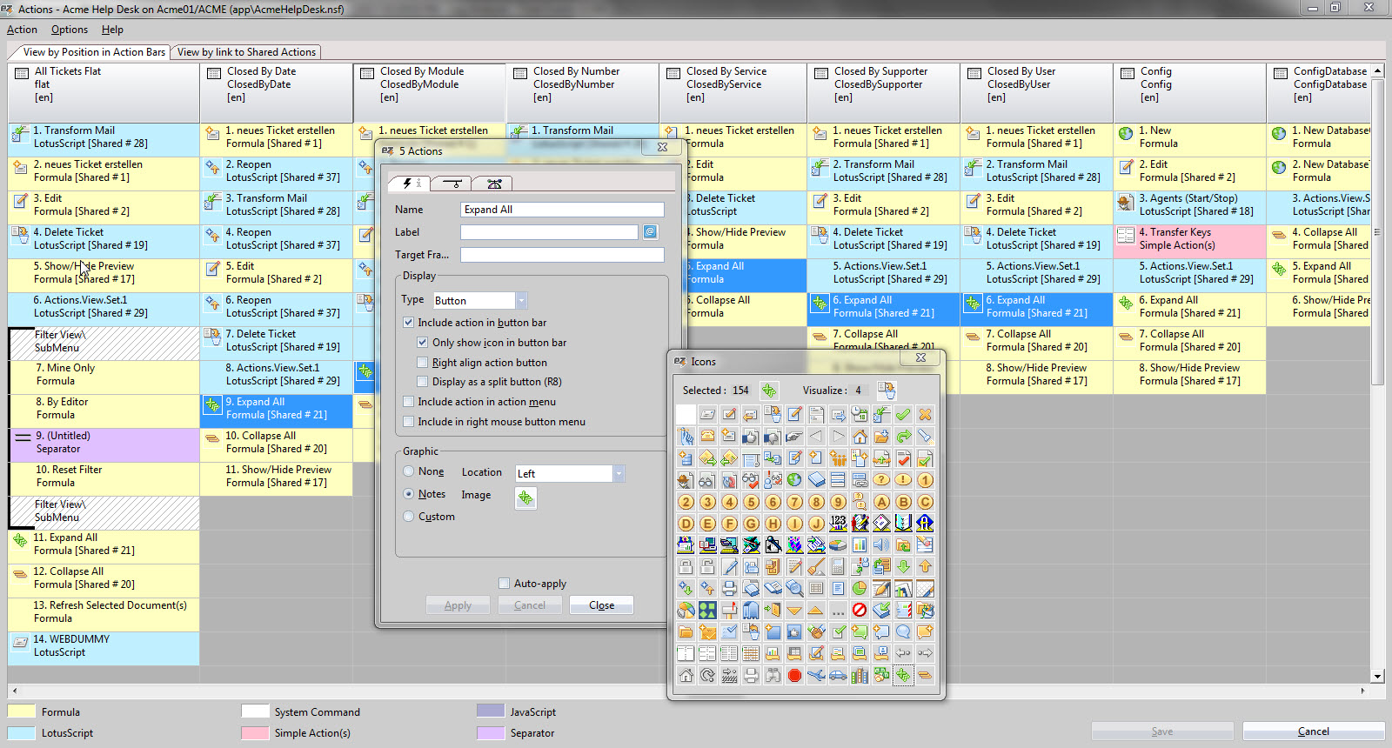
Task: Select the closed padlock icon
Action: tap(686, 566)
